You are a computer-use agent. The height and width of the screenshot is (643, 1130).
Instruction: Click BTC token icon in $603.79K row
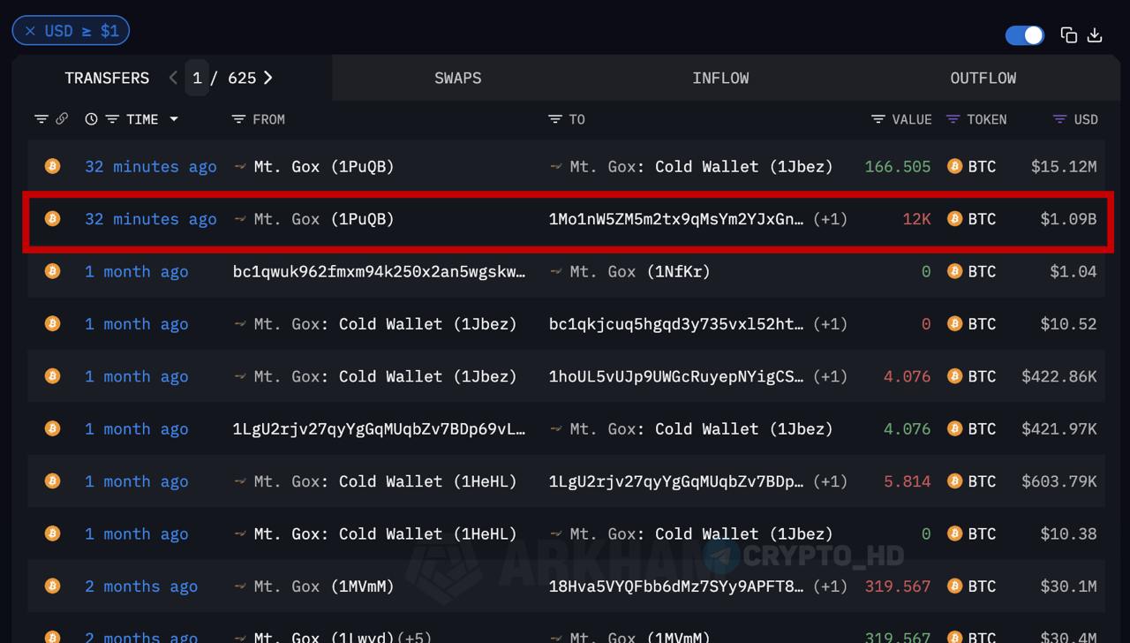[x=954, y=481]
